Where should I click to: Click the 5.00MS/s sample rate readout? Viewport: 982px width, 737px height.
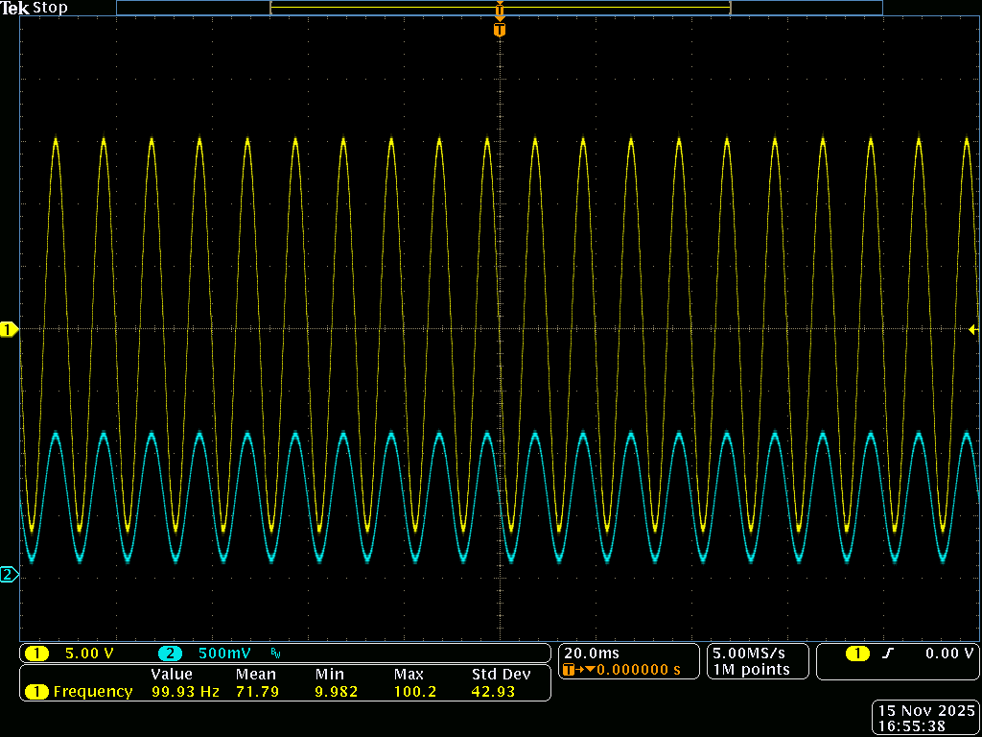(x=750, y=653)
